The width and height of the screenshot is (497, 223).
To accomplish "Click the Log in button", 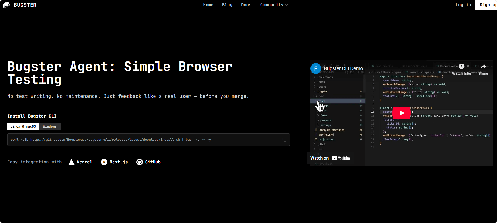I will (x=463, y=5).
